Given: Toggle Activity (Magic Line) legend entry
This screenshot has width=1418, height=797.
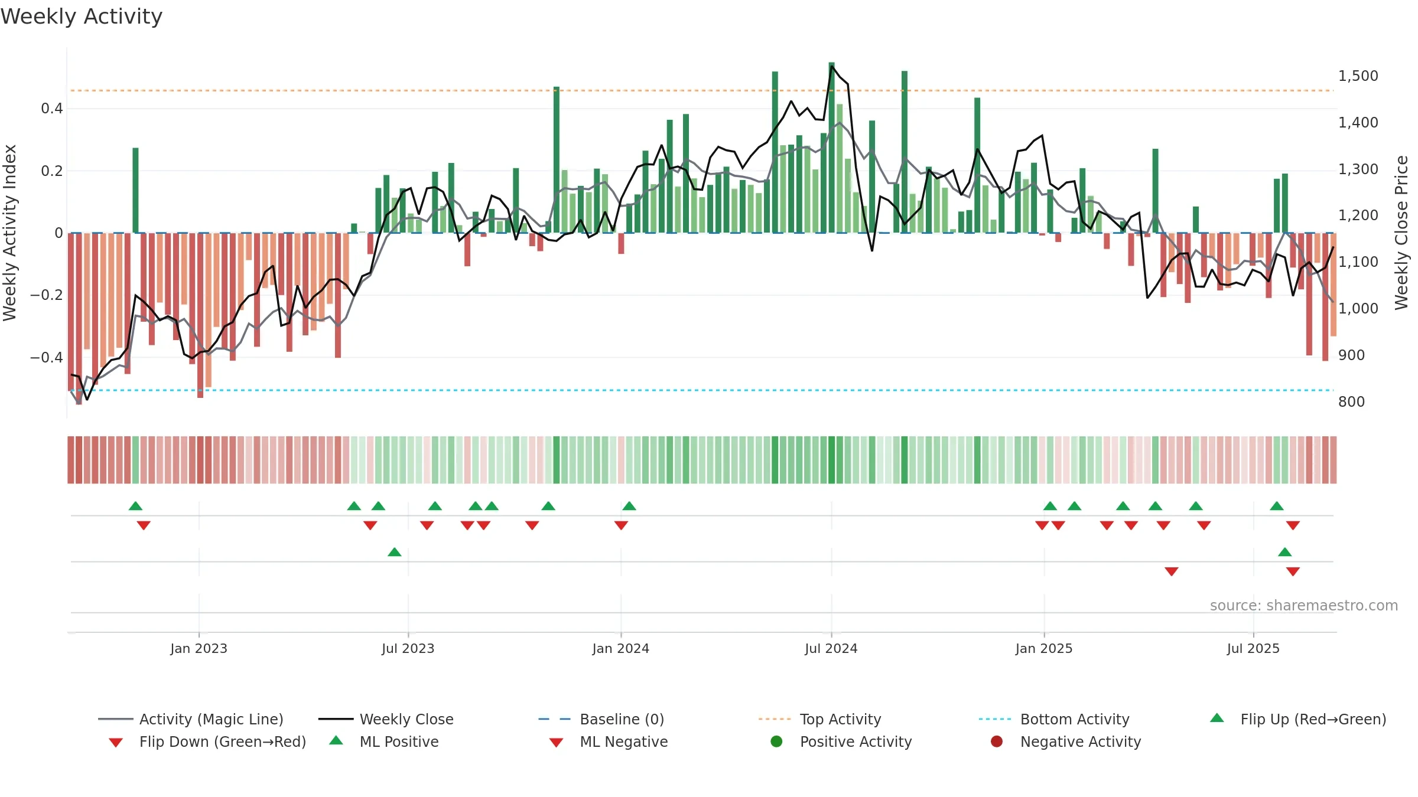Looking at the screenshot, I should pos(191,719).
